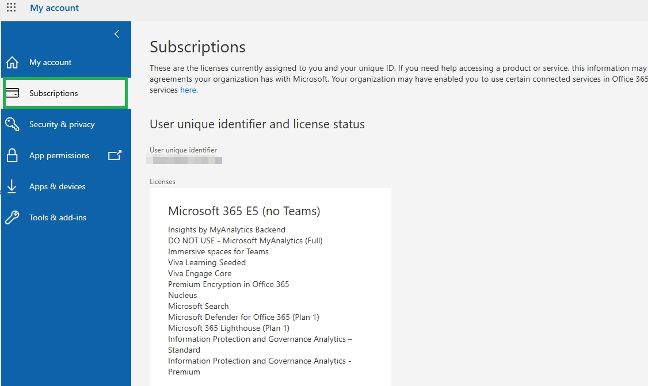The height and width of the screenshot is (386, 648).
Task: Click 'Premium Encryption in Office 365' entry
Action: coord(228,284)
